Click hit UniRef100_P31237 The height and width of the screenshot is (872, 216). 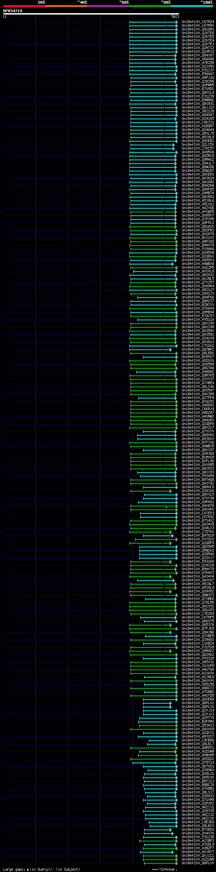[198, 70]
